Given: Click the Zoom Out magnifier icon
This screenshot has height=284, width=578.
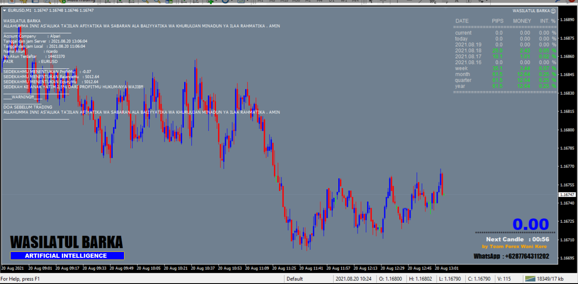Looking at the screenshot, I should pyautogui.click(x=157, y=1).
